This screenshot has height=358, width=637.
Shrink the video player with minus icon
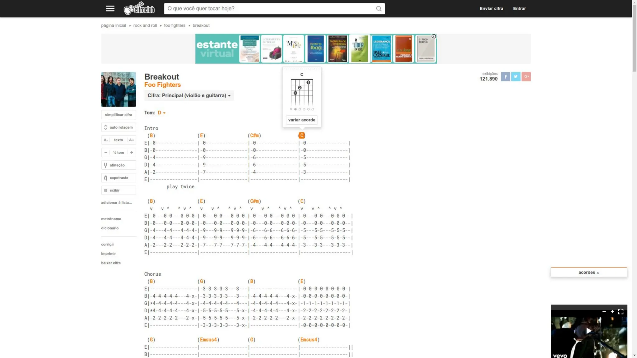(604, 312)
